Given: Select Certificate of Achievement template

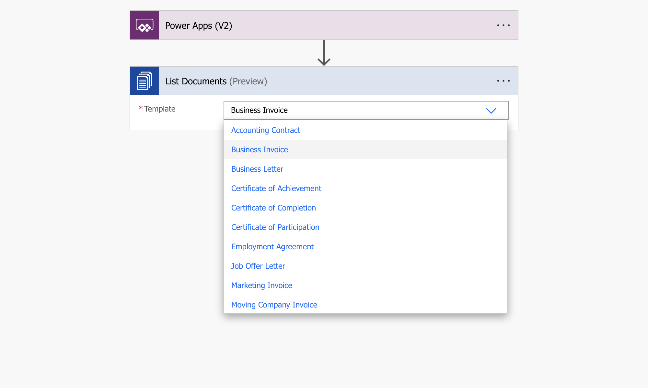Looking at the screenshot, I should point(276,188).
